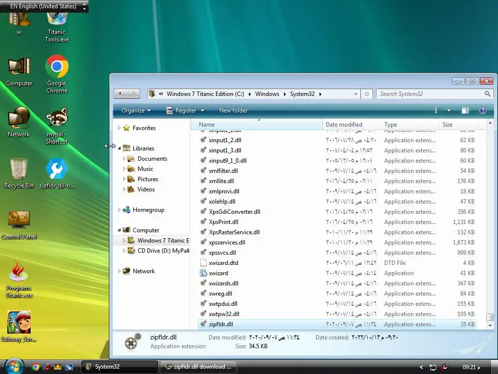Open Chrome from the taskbar quick launch
Image resolution: width=498 pixels, height=374 pixels.
(x=35, y=367)
